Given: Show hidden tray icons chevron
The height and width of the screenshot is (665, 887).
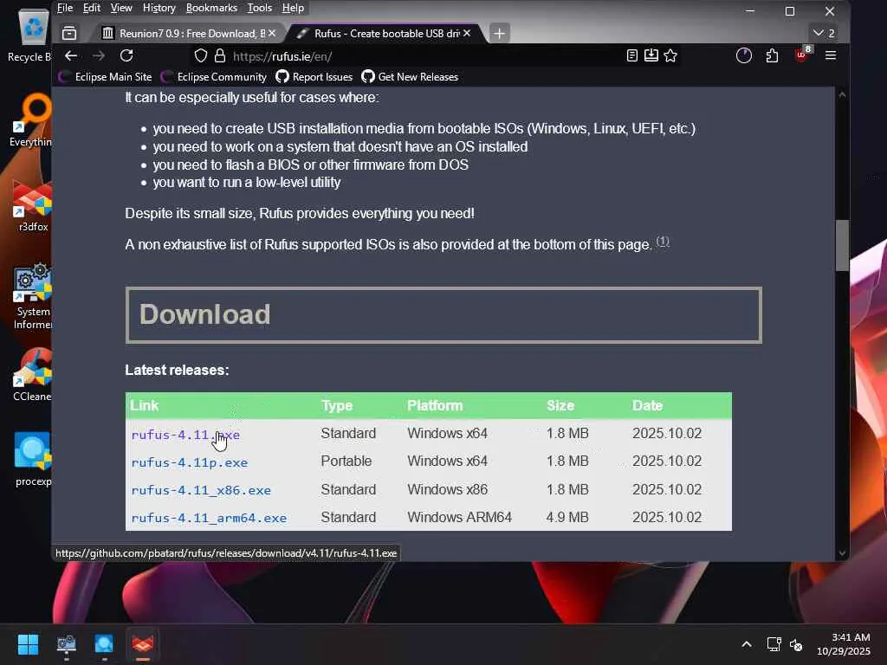Looking at the screenshot, I should click(x=747, y=644).
